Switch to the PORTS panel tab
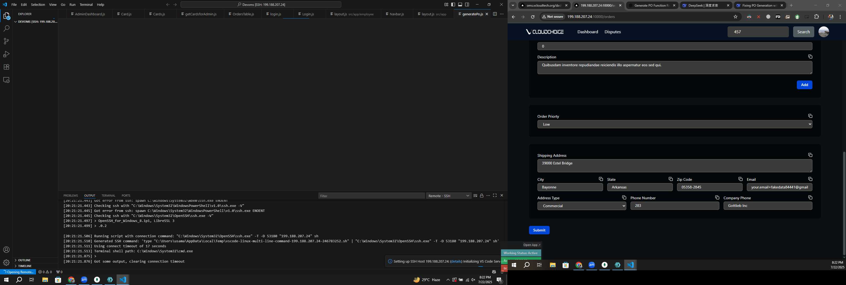846x285 pixels. point(126,196)
